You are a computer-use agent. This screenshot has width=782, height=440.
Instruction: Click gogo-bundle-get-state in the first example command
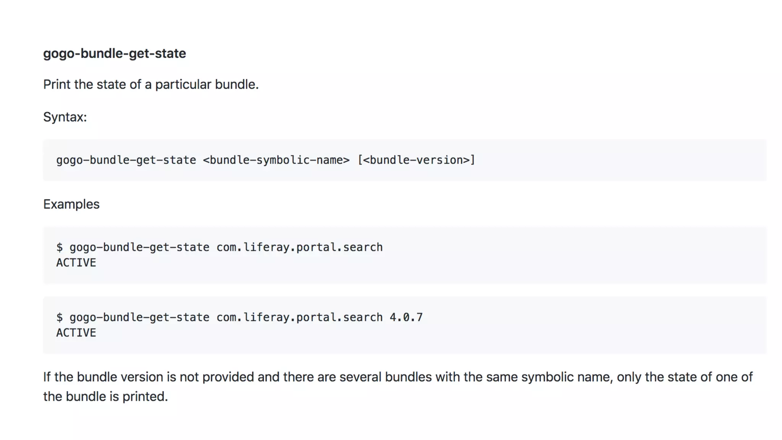[x=139, y=247]
